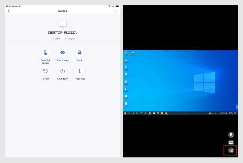Open the grid menu floating button
243x163 pixels.
(x=231, y=150)
